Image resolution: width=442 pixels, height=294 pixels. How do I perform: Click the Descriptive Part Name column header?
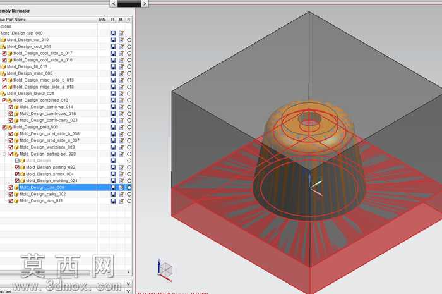[x=48, y=20]
